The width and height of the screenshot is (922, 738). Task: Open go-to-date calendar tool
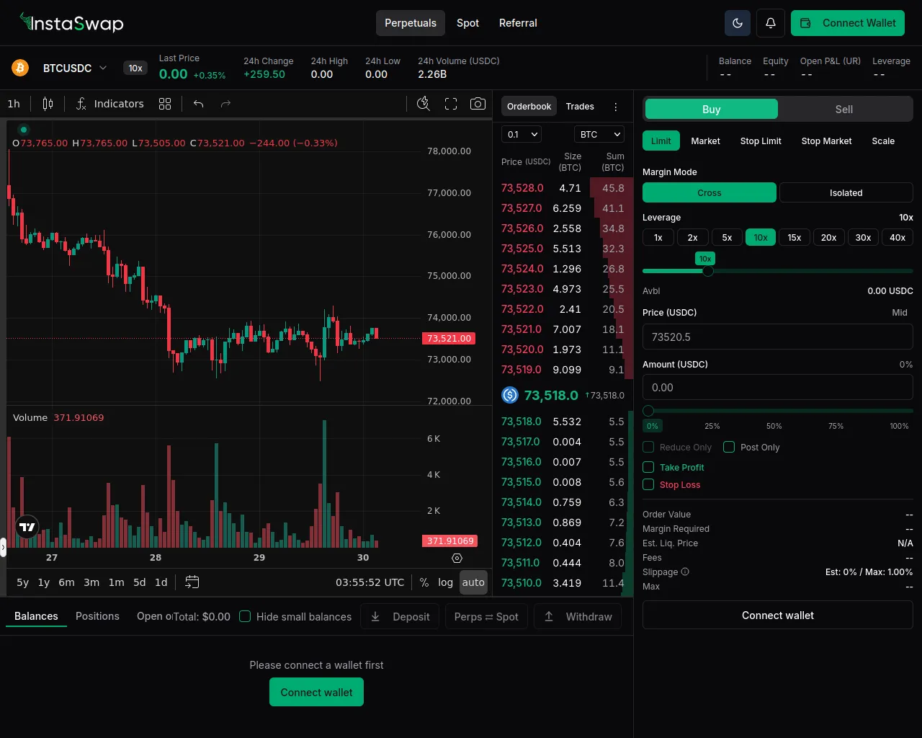click(x=192, y=582)
